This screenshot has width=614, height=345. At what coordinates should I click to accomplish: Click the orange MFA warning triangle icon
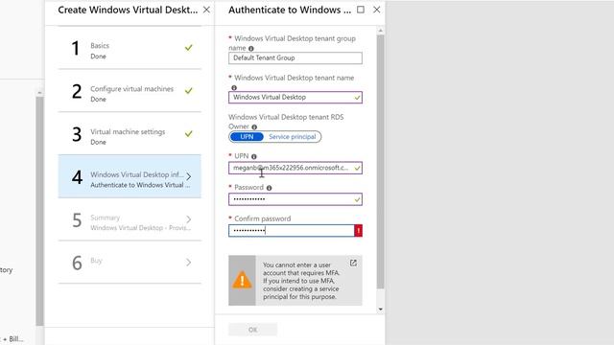(242, 280)
